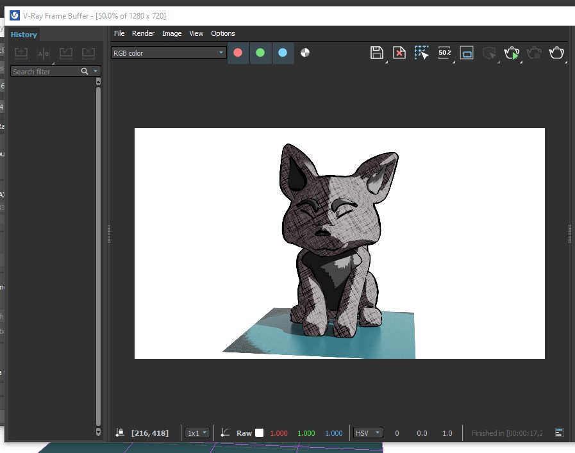Toggle the green channel display

260,53
